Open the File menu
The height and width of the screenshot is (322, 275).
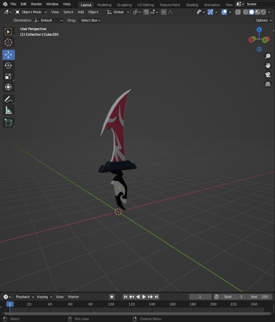[13, 4]
